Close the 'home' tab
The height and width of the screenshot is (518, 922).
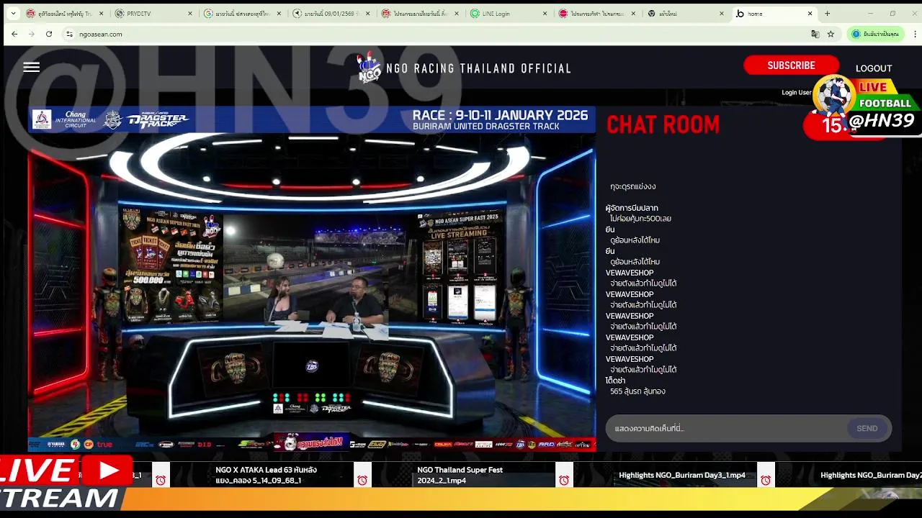[x=810, y=14]
